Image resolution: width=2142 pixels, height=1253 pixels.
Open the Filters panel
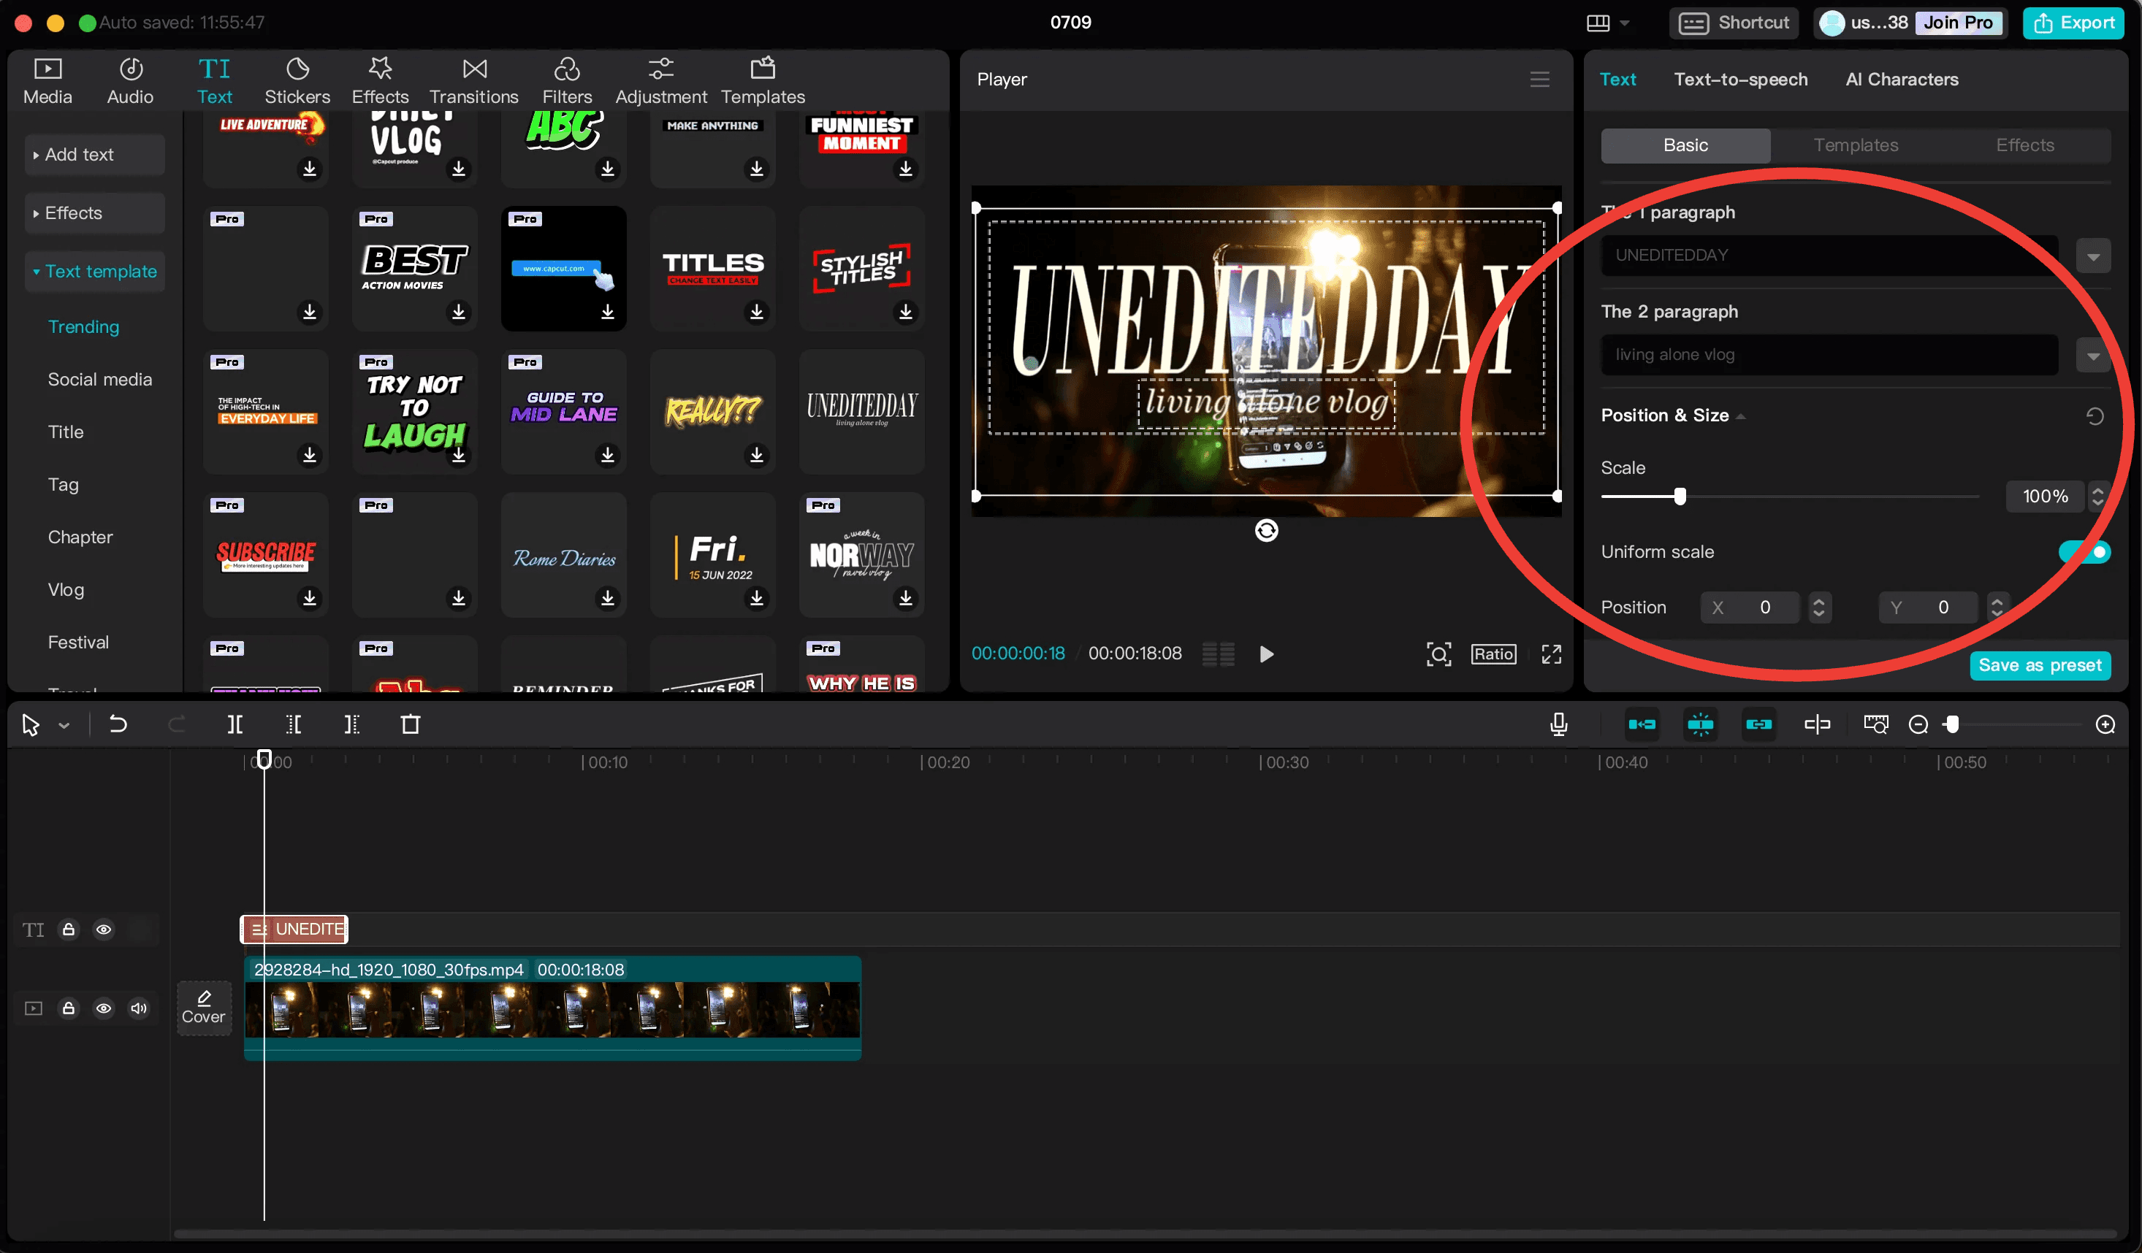click(567, 81)
